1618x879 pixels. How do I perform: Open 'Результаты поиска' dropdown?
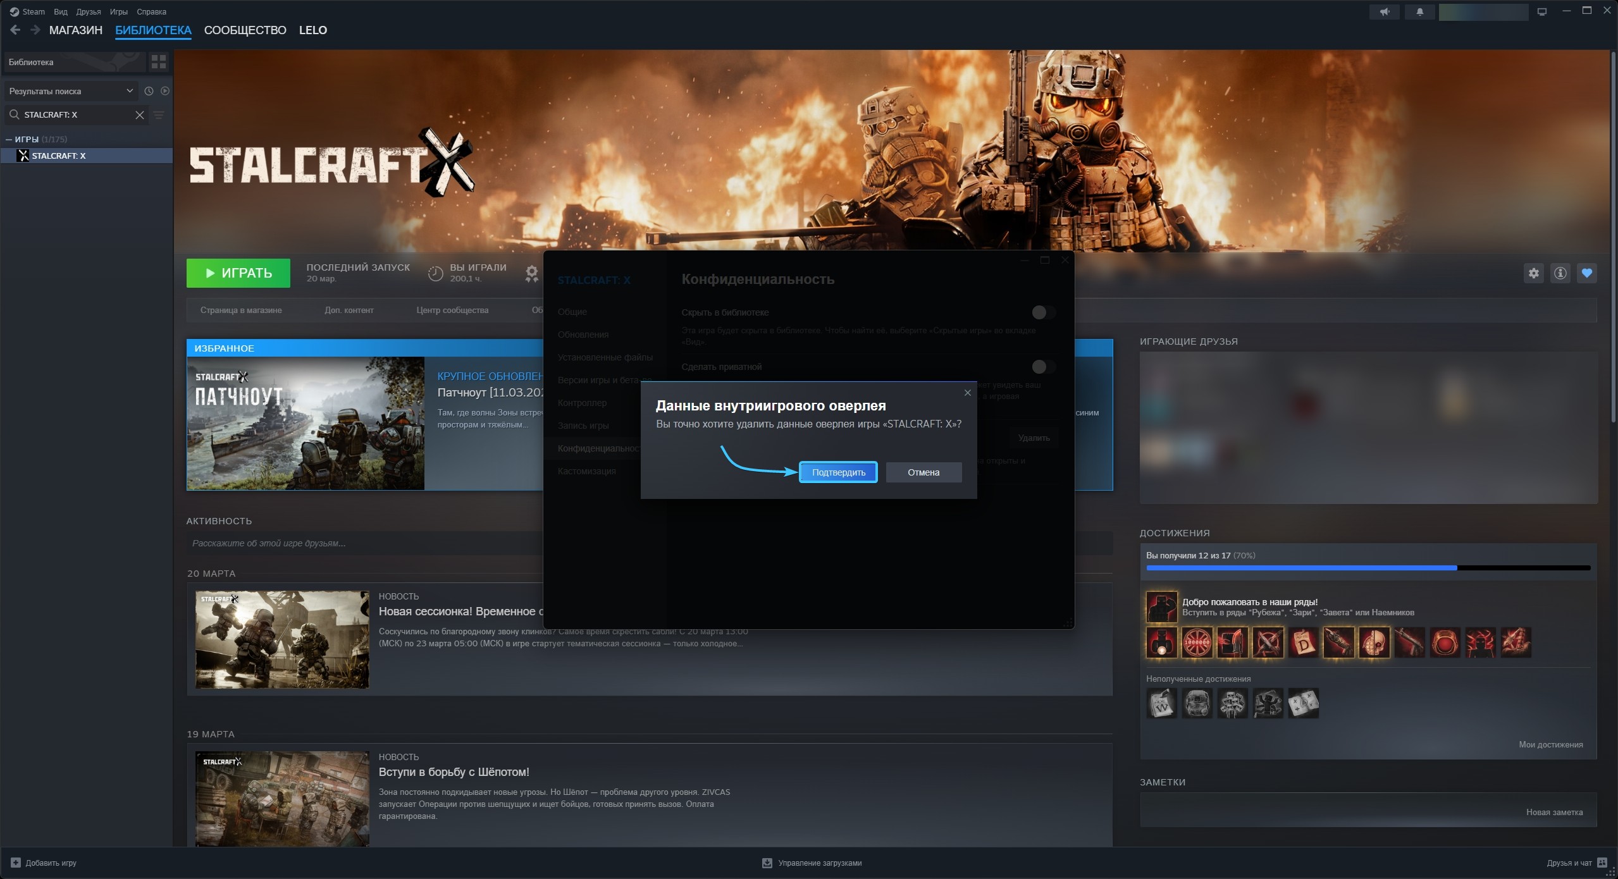[70, 91]
